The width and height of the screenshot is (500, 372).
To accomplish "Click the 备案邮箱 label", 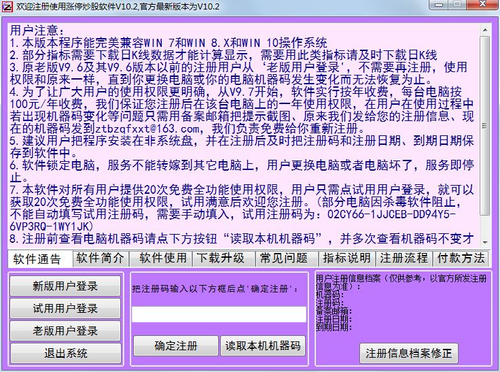I will (x=334, y=311).
